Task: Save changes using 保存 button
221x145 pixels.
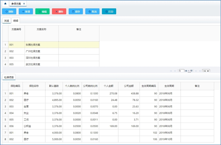Action: point(75,12)
